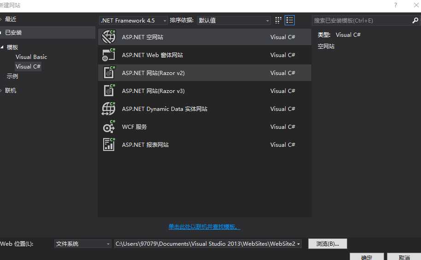Click Visual C# label on 报表网站 row
The height and width of the screenshot is (260, 421).
pyautogui.click(x=282, y=144)
